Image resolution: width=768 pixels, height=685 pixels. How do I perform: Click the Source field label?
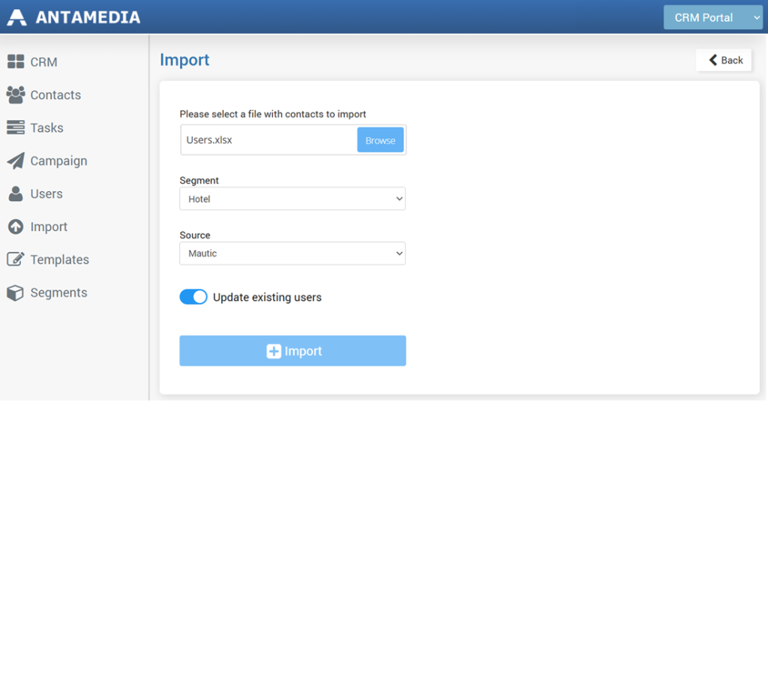pos(195,235)
